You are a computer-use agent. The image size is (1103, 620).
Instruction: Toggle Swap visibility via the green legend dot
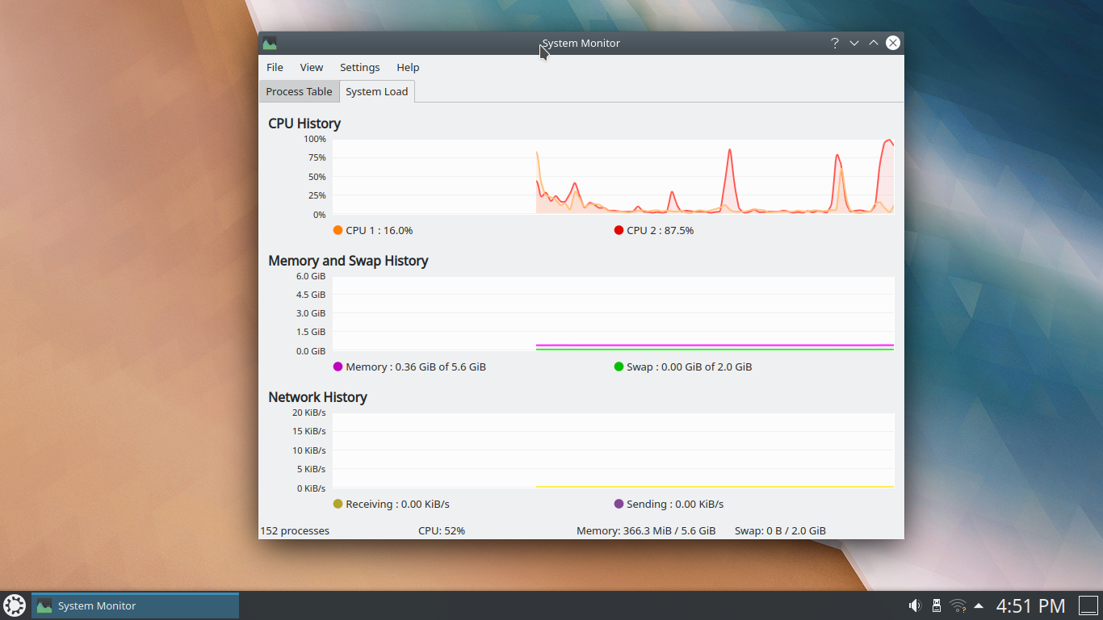(618, 367)
